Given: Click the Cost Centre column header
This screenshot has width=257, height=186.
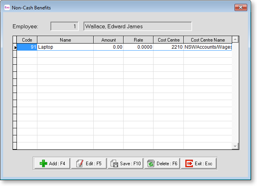Looking at the screenshot, I should 168,40.
